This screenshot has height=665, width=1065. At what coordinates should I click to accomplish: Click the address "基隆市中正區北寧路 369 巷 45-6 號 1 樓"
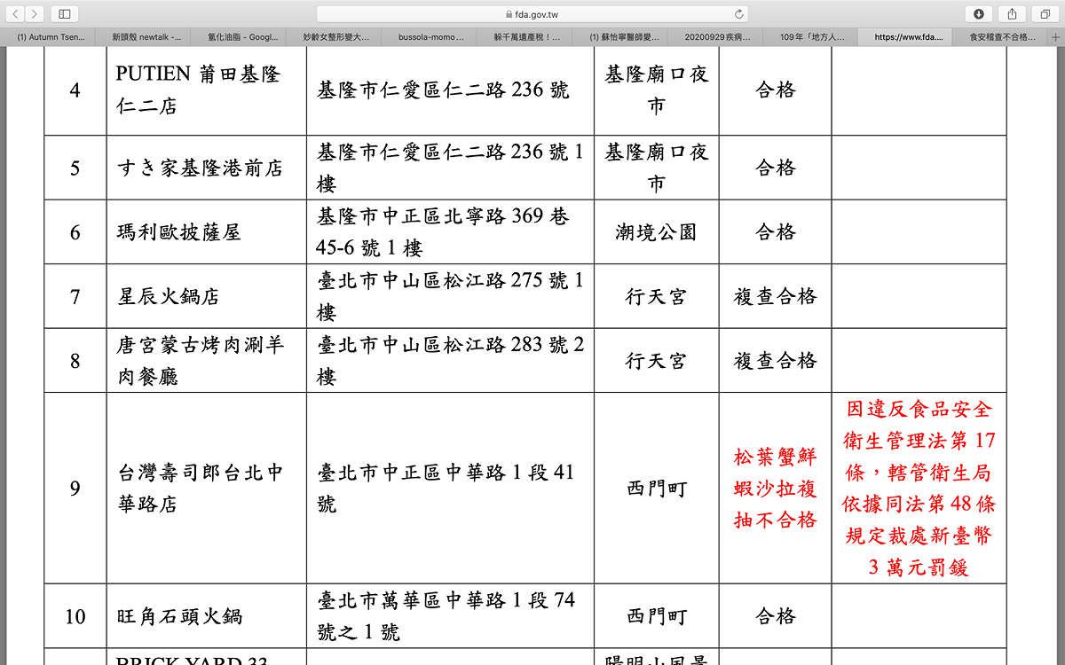click(444, 232)
